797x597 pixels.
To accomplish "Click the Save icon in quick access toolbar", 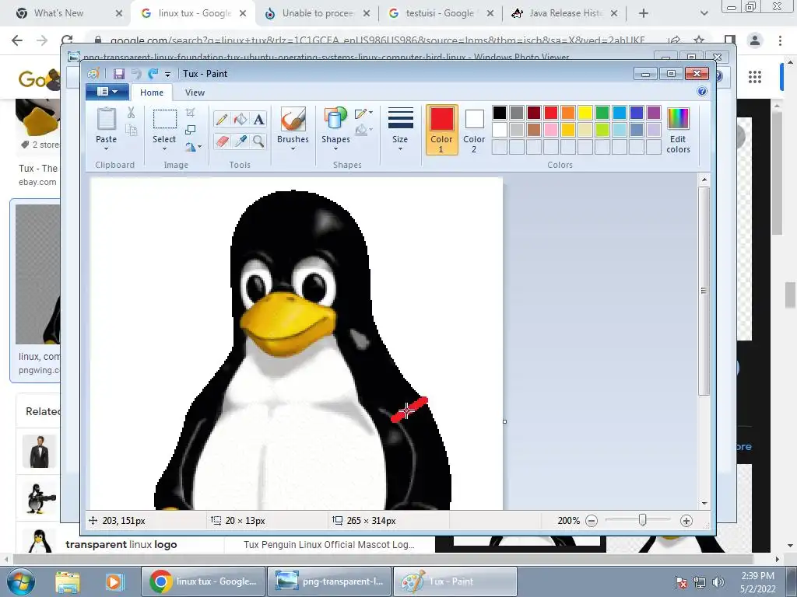I will pyautogui.click(x=119, y=74).
